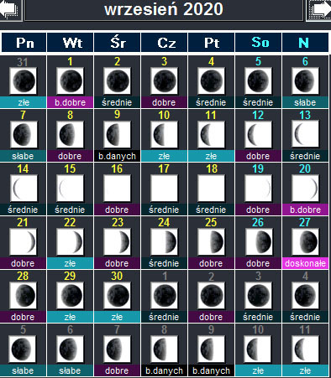
Task: Click moon icon for greyed October 11
Action: pos(305,350)
